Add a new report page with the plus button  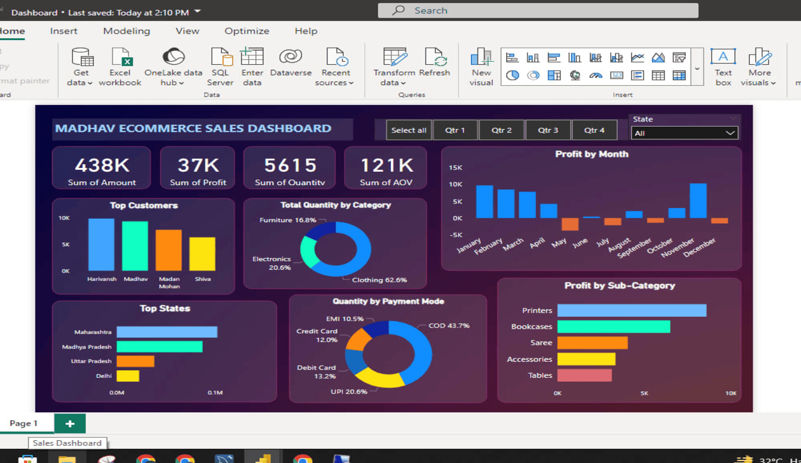point(69,423)
